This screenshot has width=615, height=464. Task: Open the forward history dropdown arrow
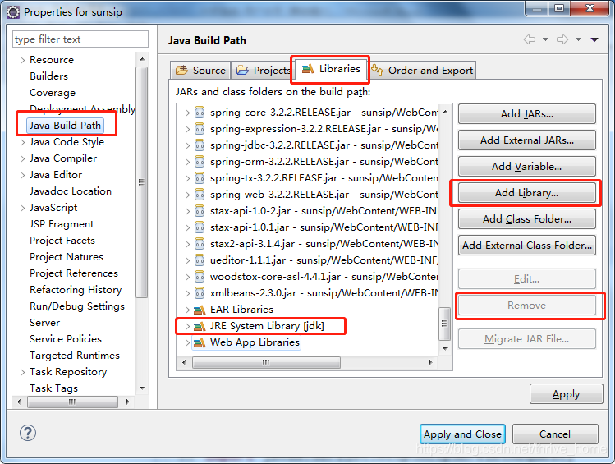click(x=579, y=39)
